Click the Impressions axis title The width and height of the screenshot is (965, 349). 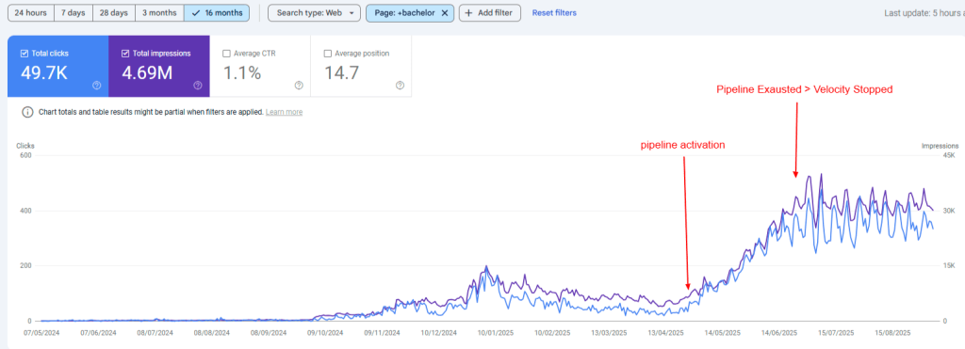[940, 146]
